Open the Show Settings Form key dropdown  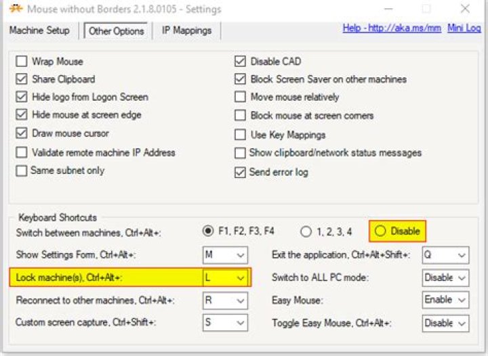click(x=225, y=255)
